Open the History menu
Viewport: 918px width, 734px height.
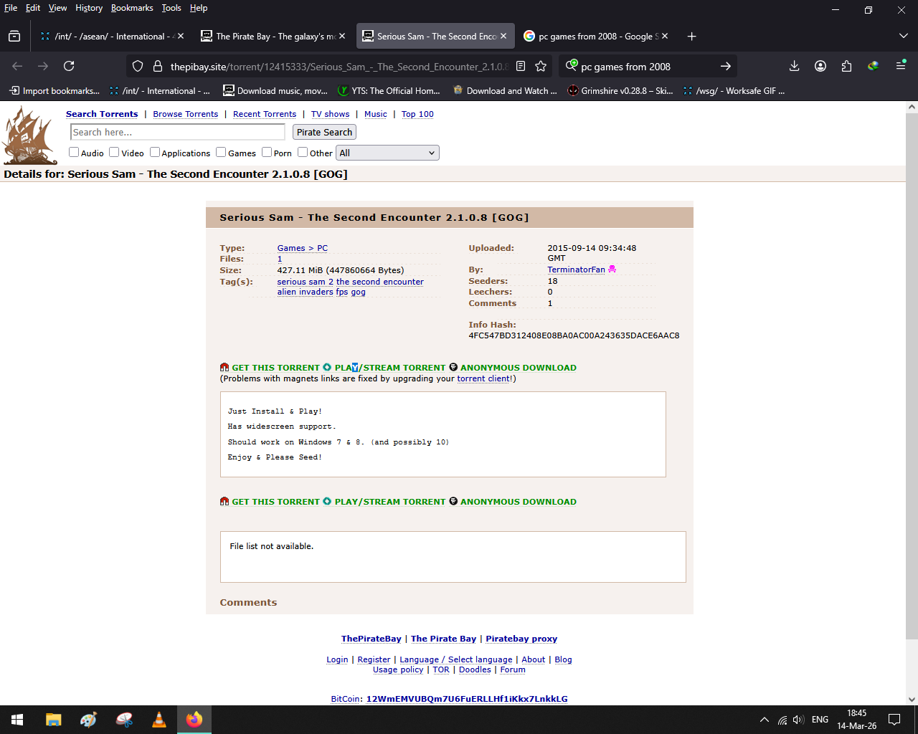tap(89, 8)
